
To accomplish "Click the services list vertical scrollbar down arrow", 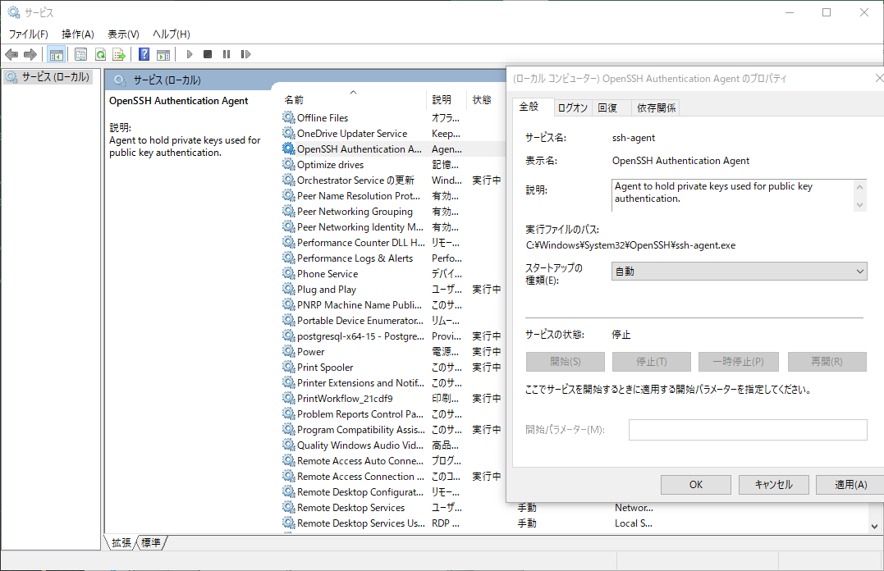I will tap(875, 525).
